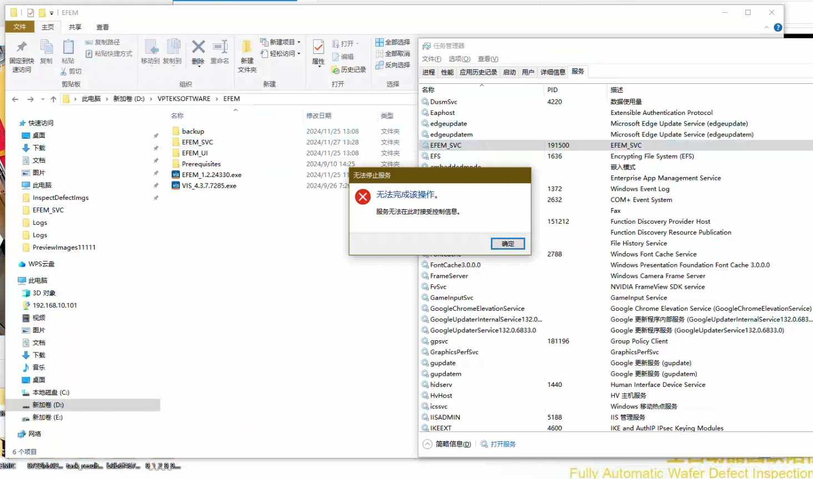Image resolution: width=813 pixels, height=479 pixels.
Task: Open the Performance (性能) tab in Task Manager
Action: 447,72
